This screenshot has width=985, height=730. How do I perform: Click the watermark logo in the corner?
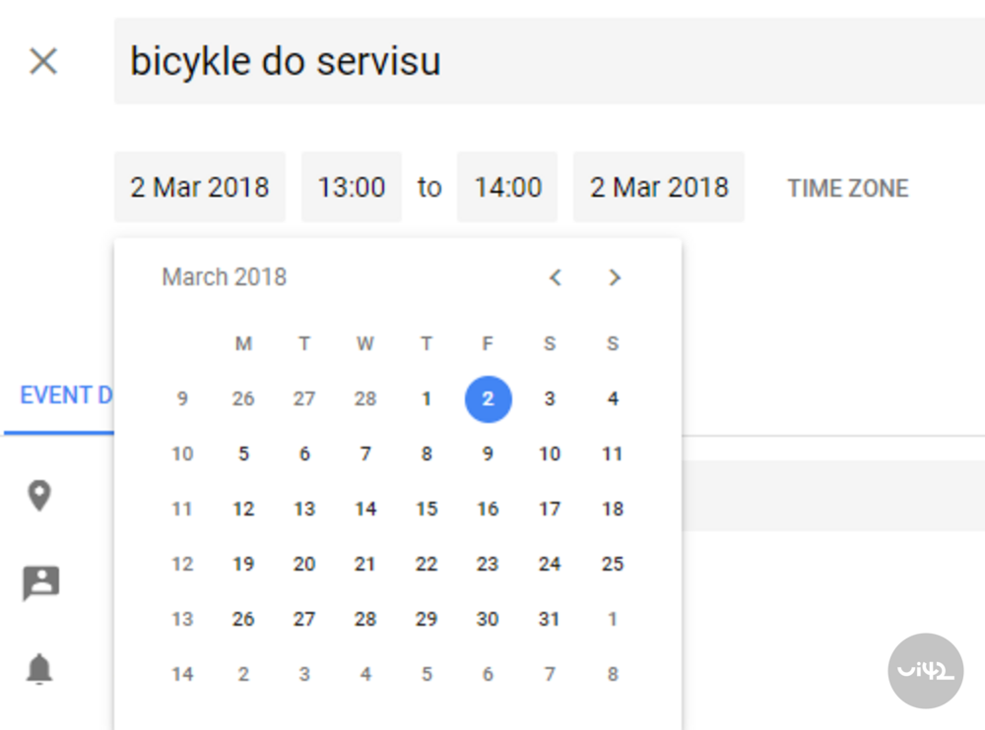pyautogui.click(x=925, y=672)
